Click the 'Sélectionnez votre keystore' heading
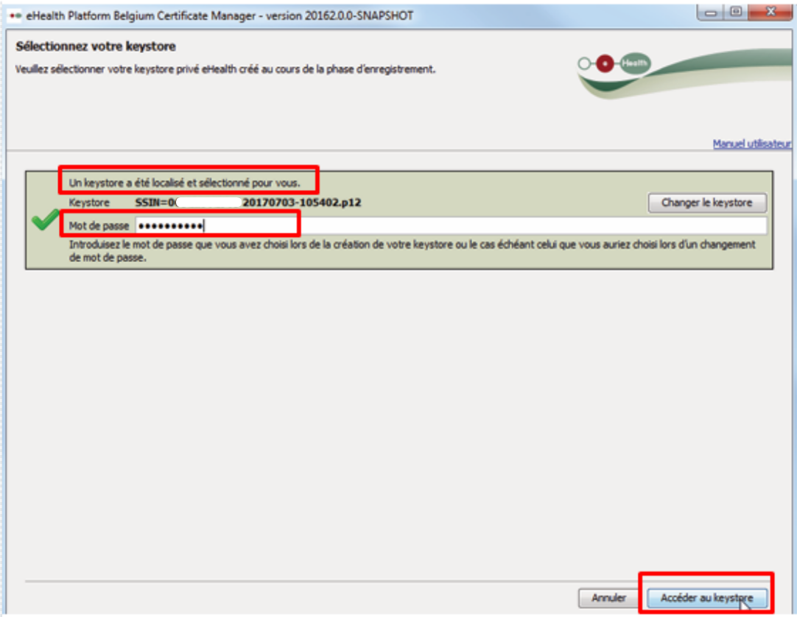 click(x=96, y=46)
